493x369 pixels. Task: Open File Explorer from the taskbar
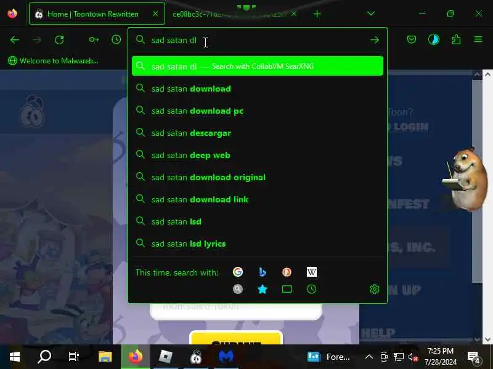click(x=105, y=357)
